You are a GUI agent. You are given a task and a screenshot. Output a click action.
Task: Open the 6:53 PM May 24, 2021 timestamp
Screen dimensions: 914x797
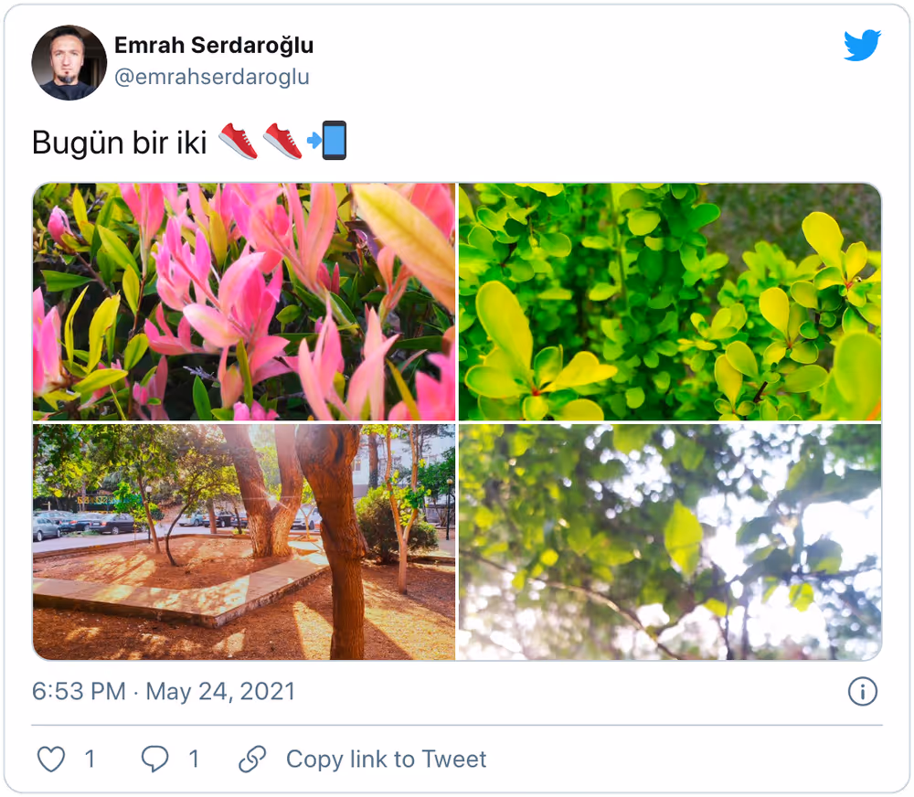tap(164, 692)
